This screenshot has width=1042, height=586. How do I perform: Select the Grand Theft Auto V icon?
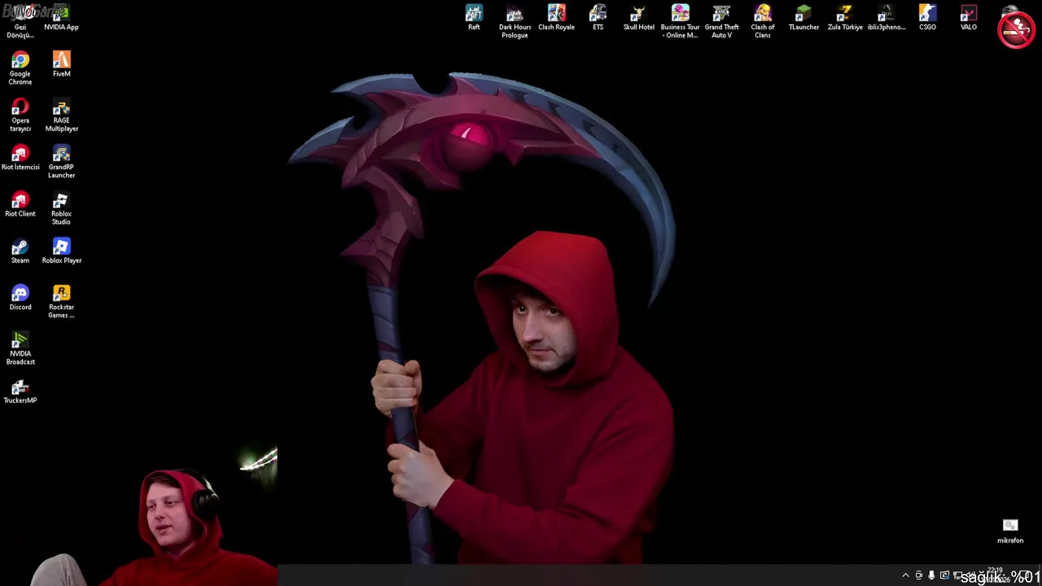[x=721, y=21]
